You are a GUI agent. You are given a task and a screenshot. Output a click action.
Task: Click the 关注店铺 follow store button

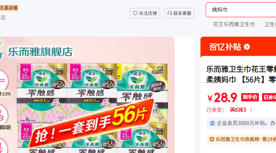coord(145,13)
